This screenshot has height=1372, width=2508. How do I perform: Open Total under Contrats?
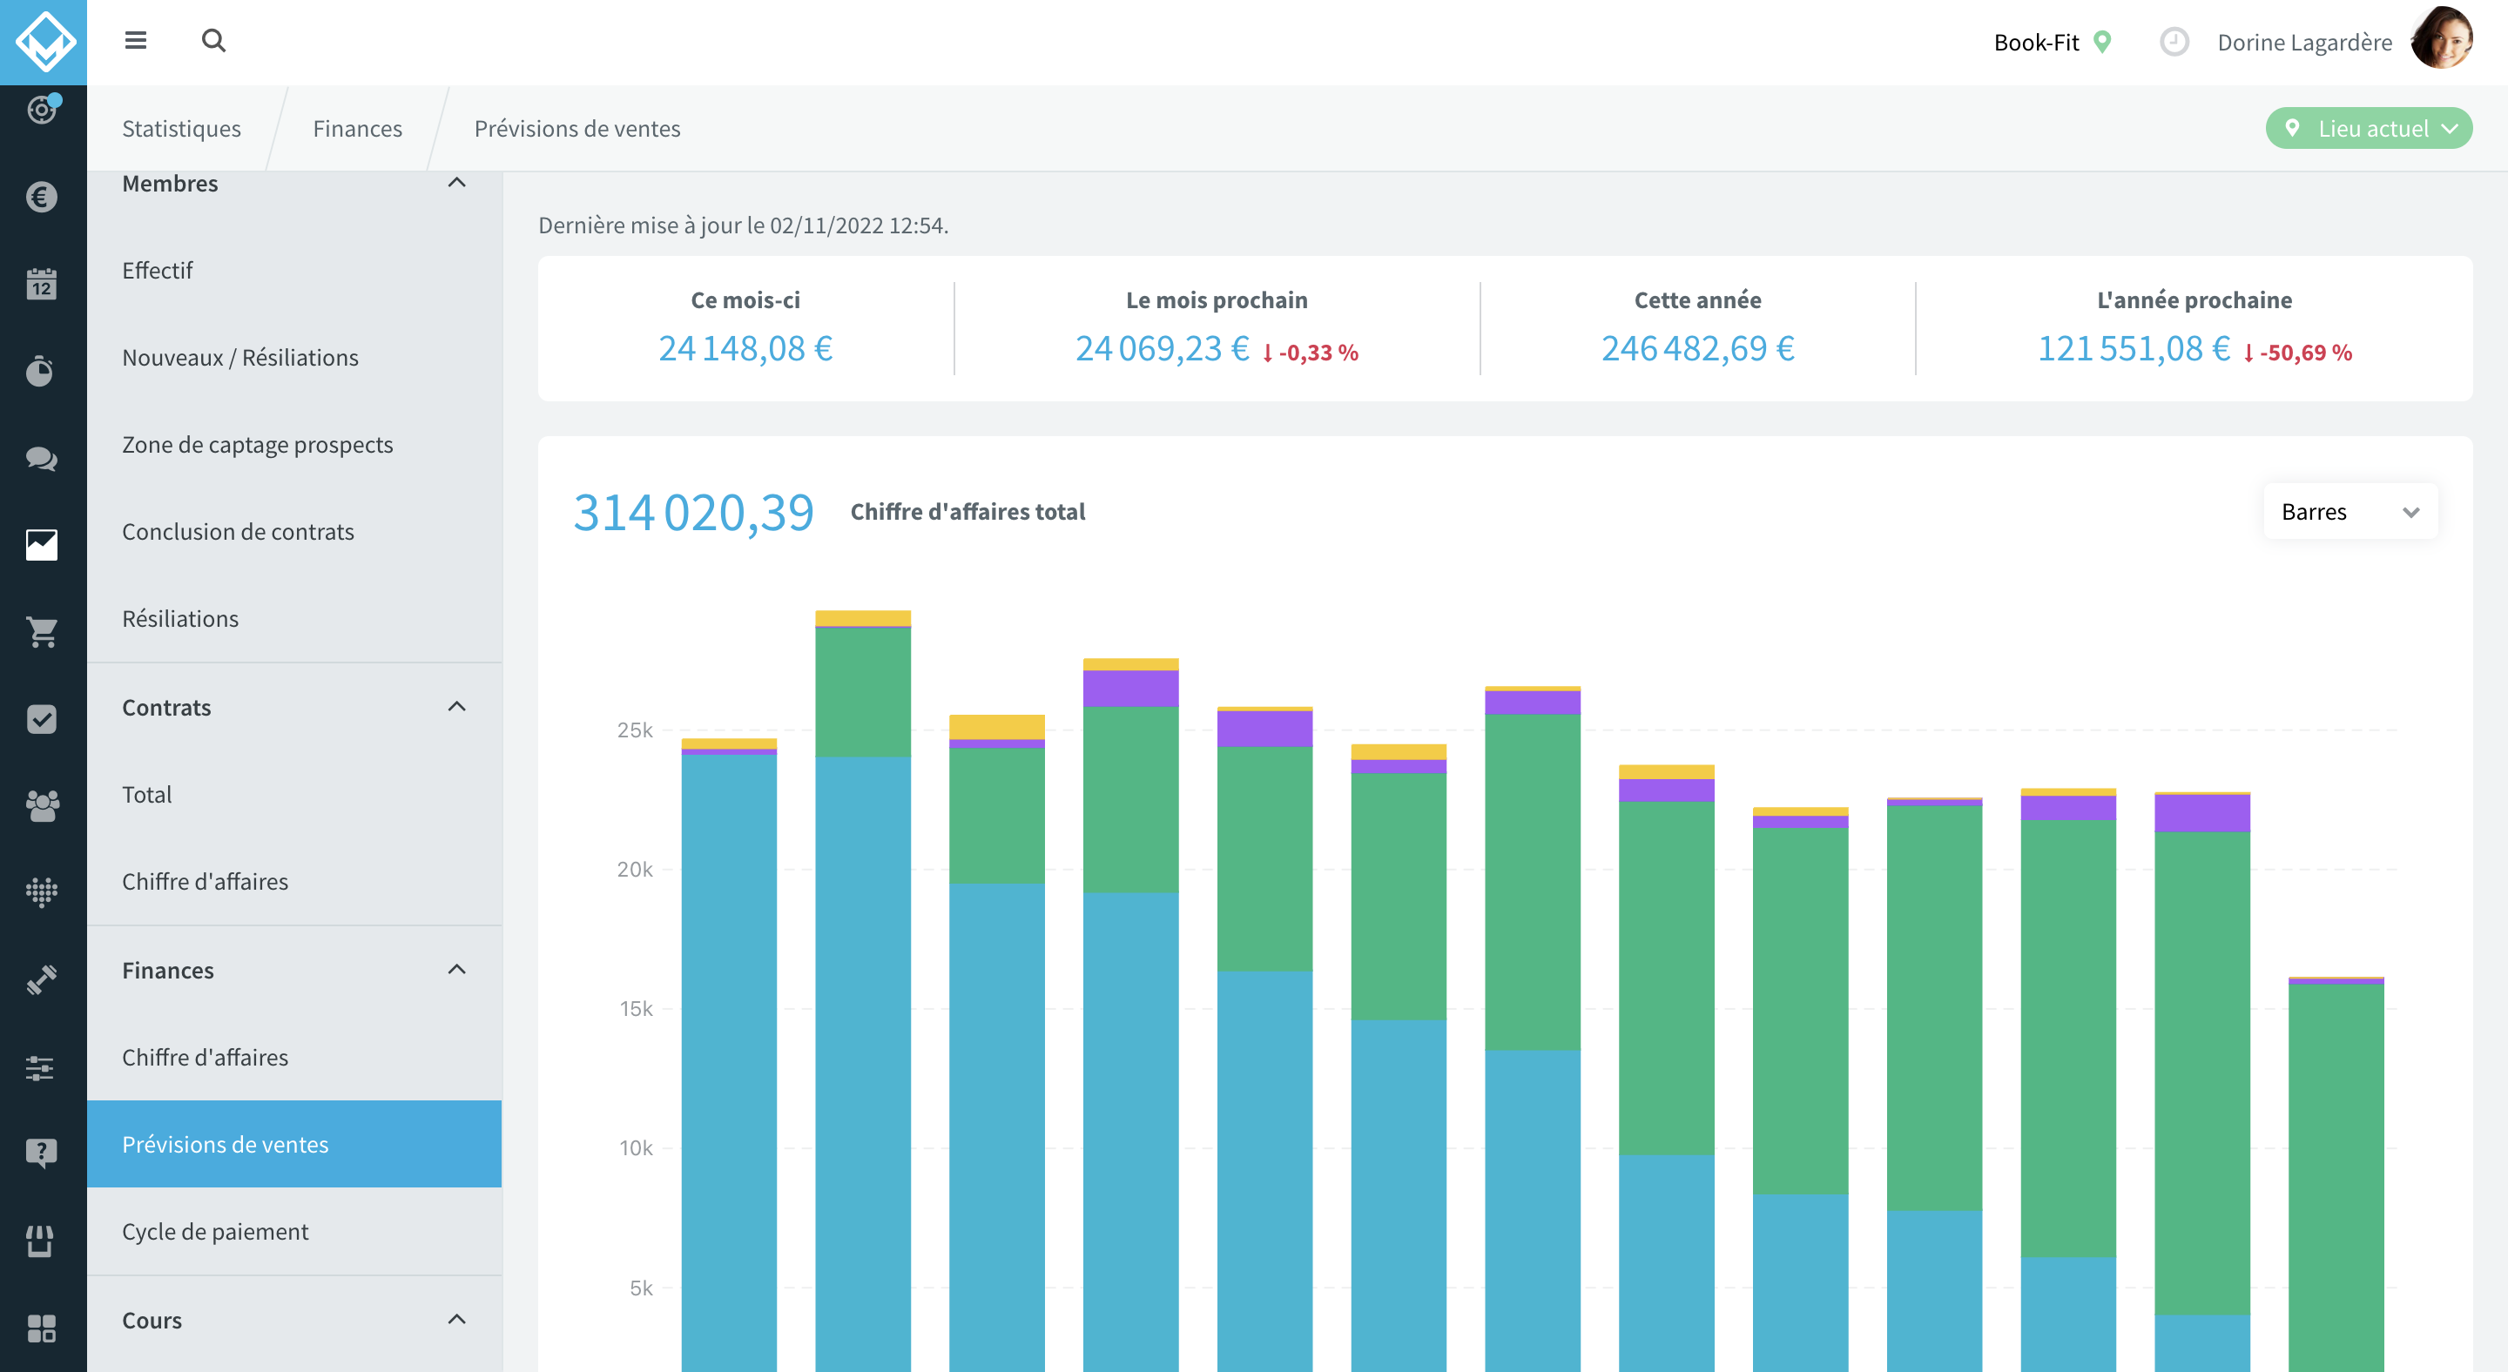click(294, 794)
